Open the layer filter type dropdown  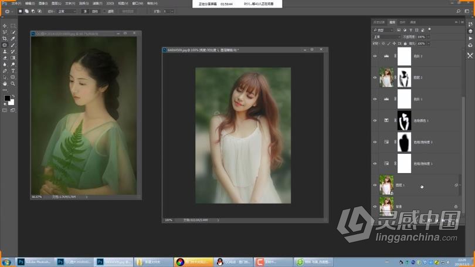[383, 30]
